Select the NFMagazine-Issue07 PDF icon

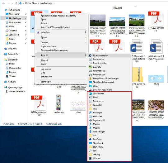click(x=39, y=103)
